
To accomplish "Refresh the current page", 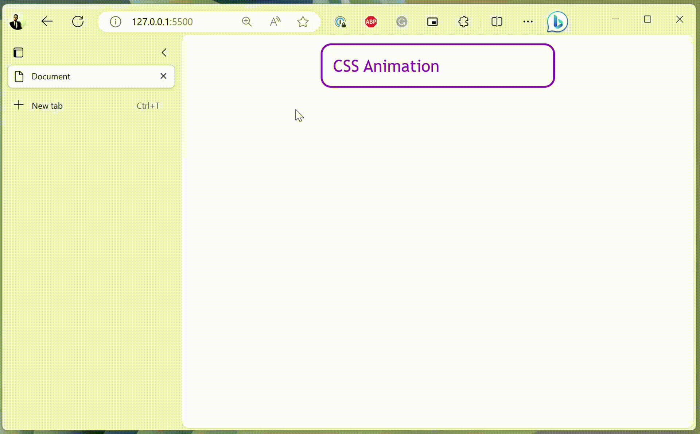I will [78, 22].
